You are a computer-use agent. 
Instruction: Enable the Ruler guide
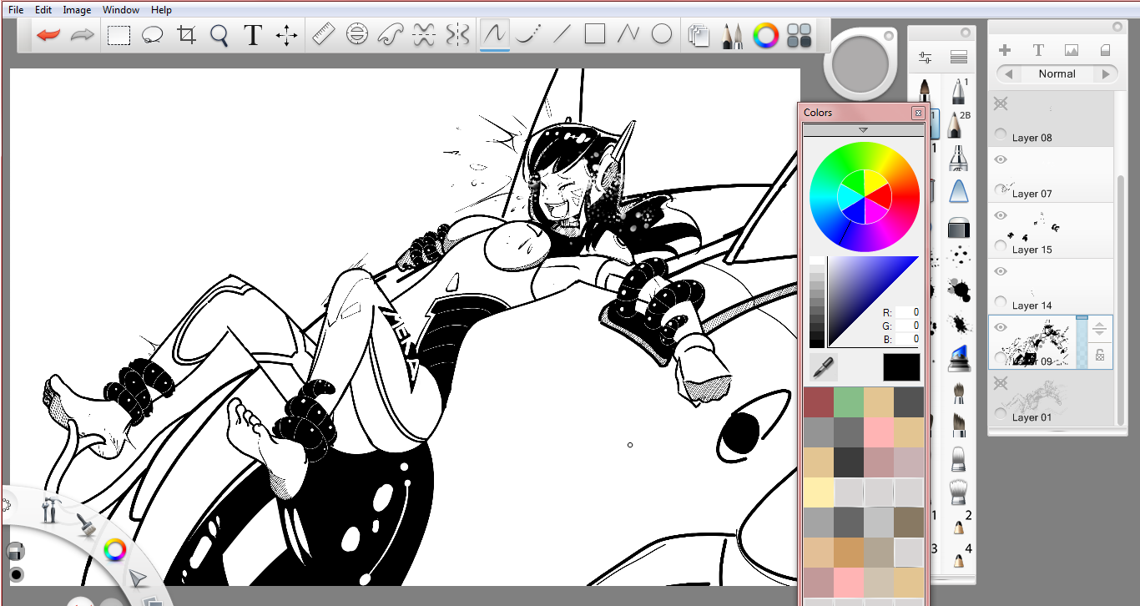click(323, 34)
